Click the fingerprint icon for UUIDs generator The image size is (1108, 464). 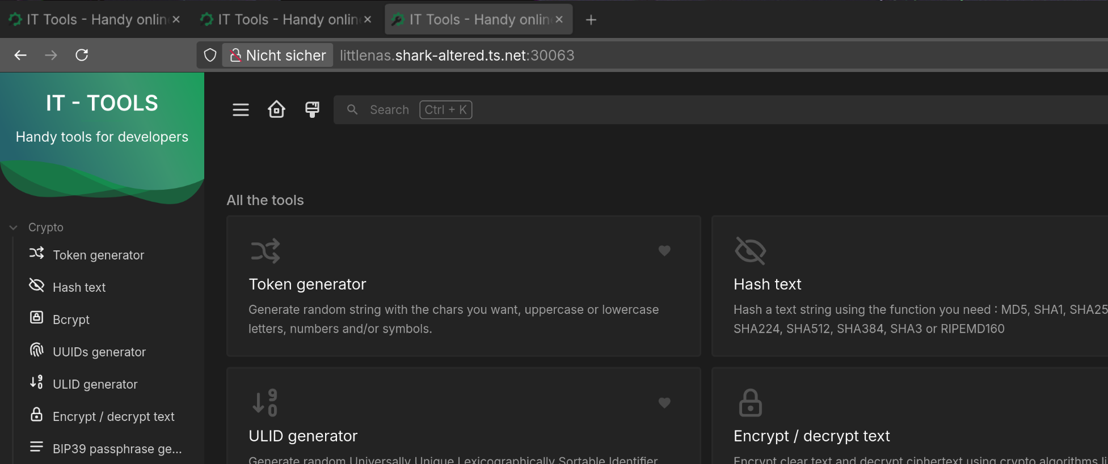pyautogui.click(x=36, y=350)
